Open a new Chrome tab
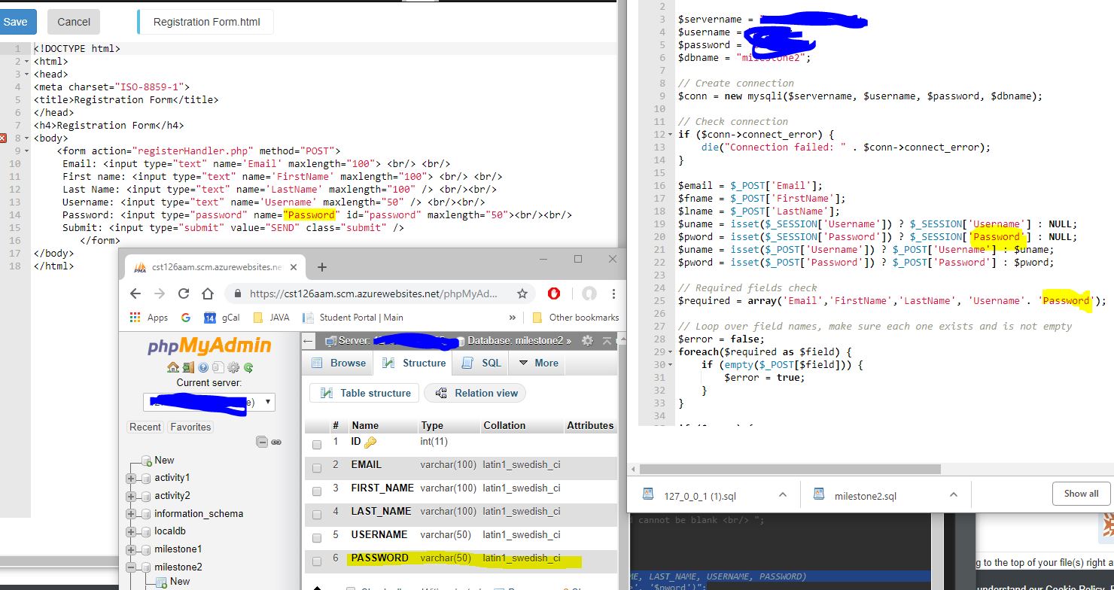 click(321, 267)
